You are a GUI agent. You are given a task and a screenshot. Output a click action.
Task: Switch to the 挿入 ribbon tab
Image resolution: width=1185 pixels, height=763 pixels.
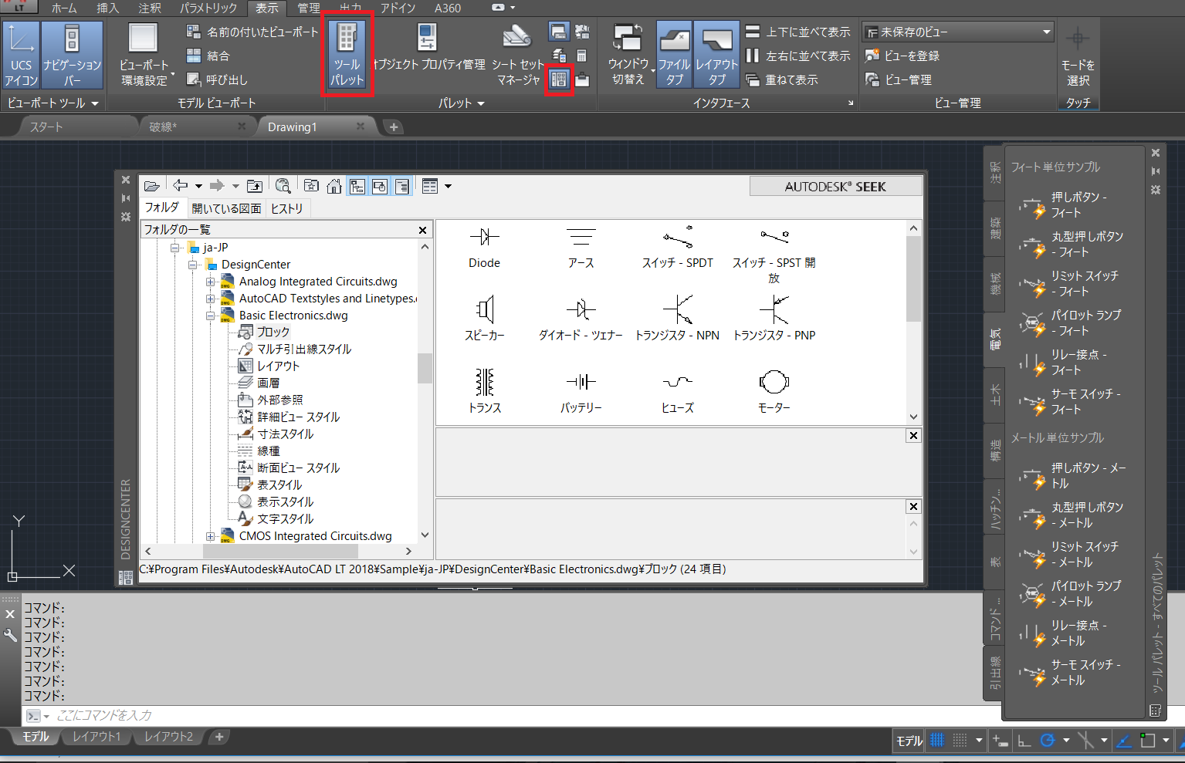[107, 8]
